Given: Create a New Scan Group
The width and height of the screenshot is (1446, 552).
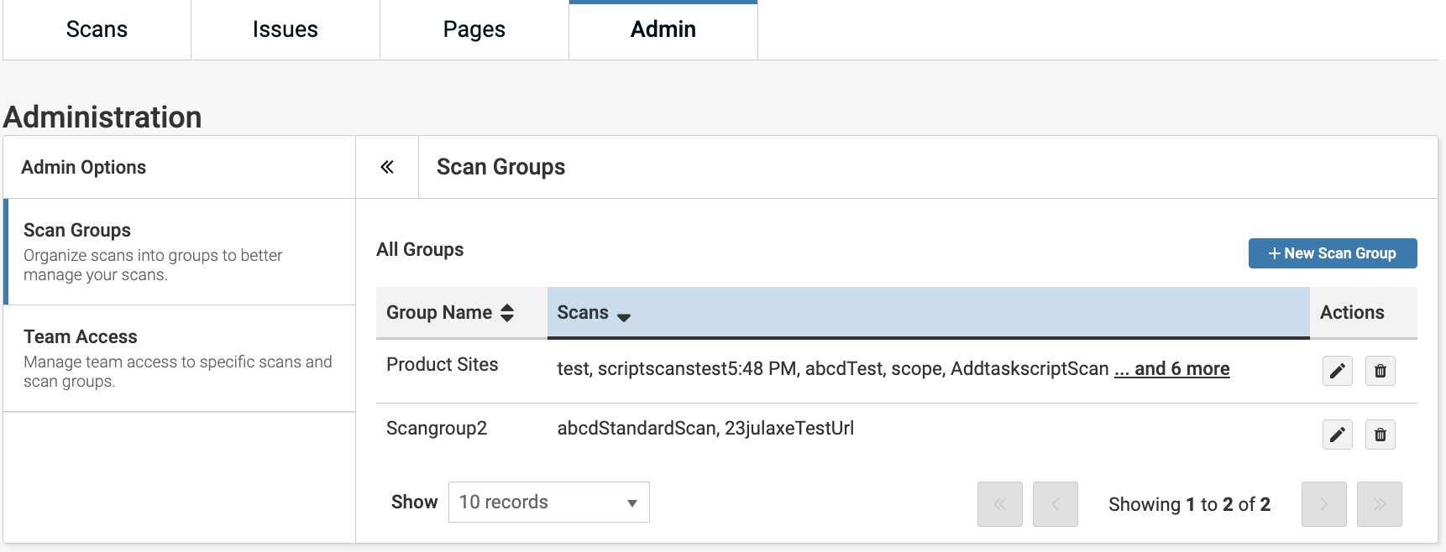Looking at the screenshot, I should pyautogui.click(x=1332, y=253).
